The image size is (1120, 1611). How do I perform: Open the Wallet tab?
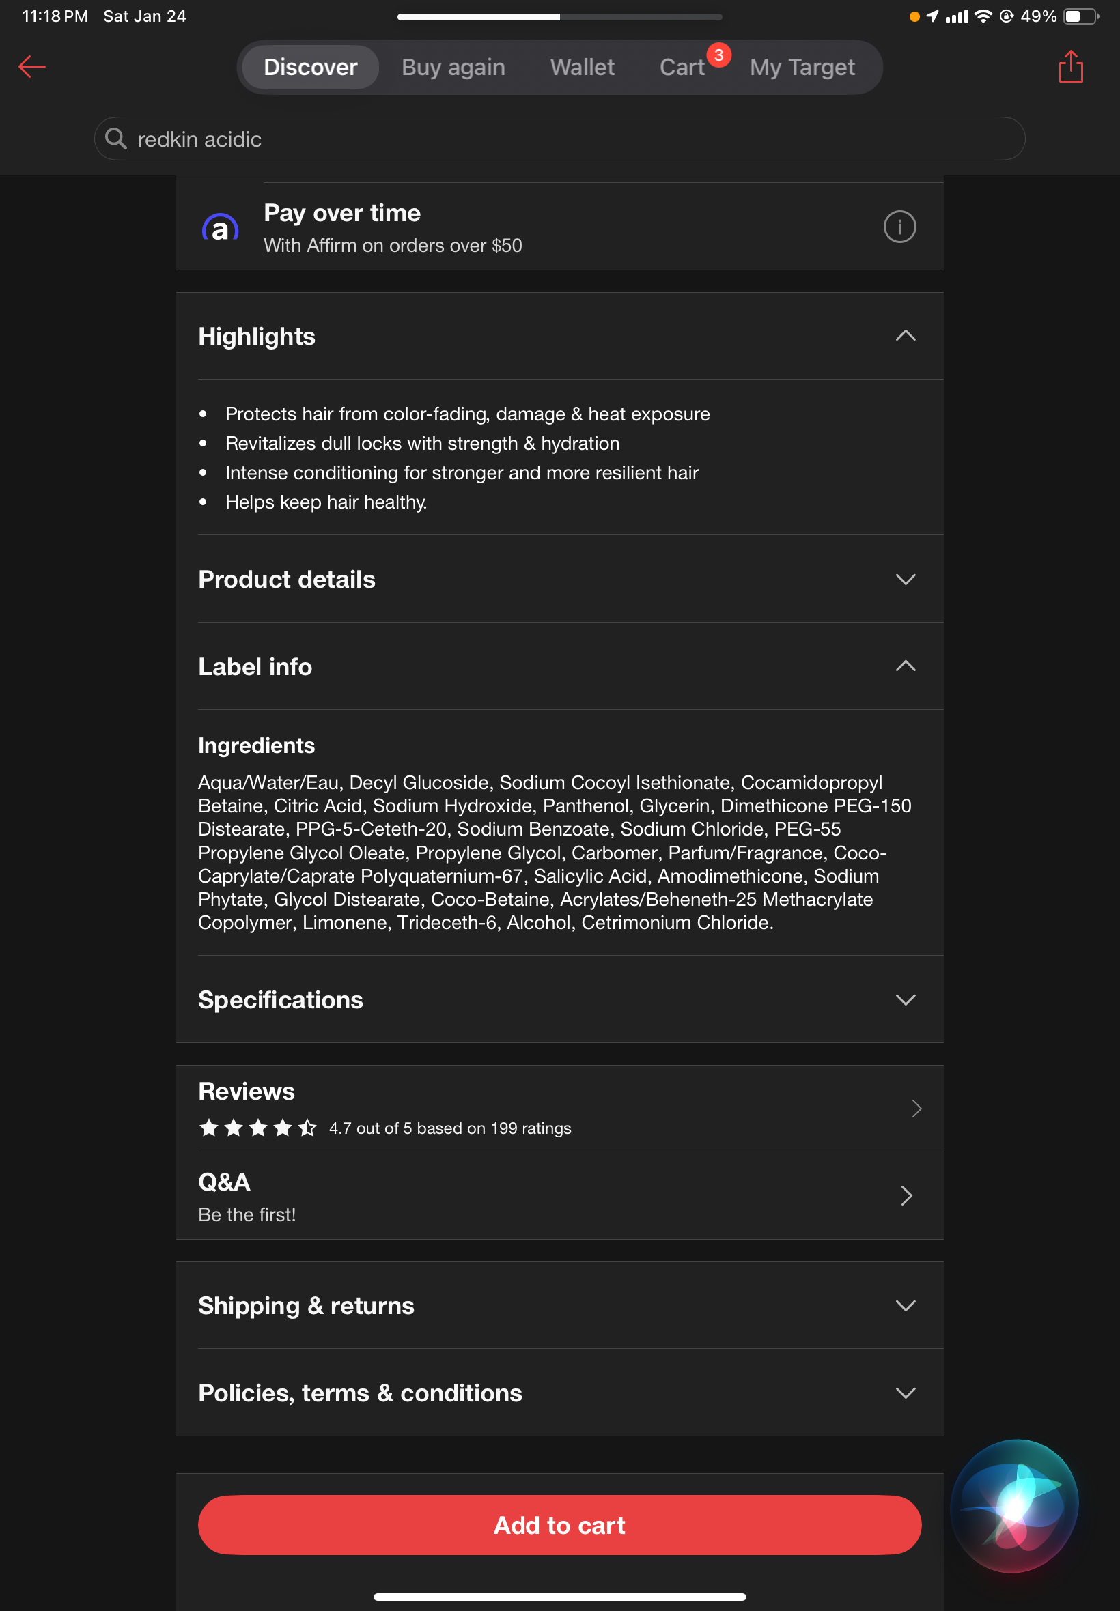(x=582, y=68)
